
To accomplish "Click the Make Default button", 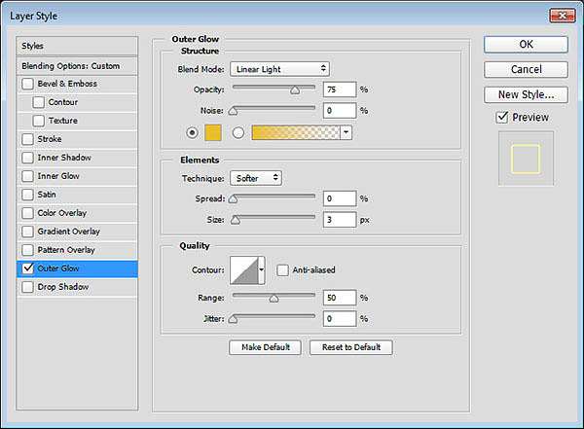I will click(x=265, y=347).
